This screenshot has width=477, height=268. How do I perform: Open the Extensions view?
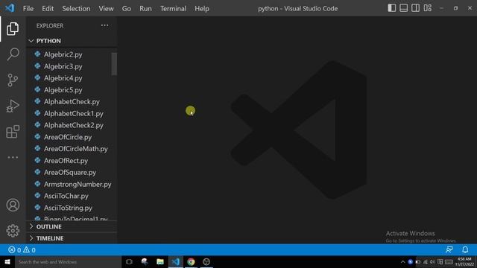13,132
